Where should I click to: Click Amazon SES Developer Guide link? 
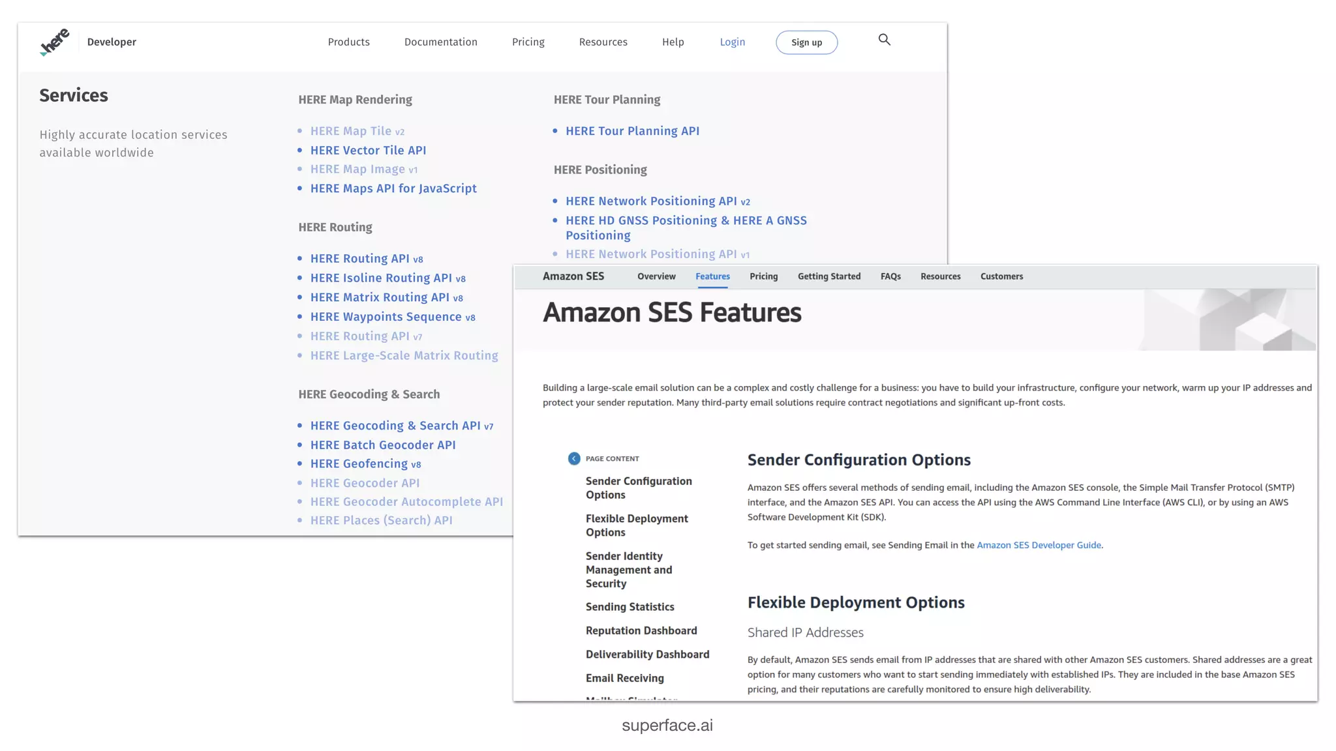click(1039, 545)
